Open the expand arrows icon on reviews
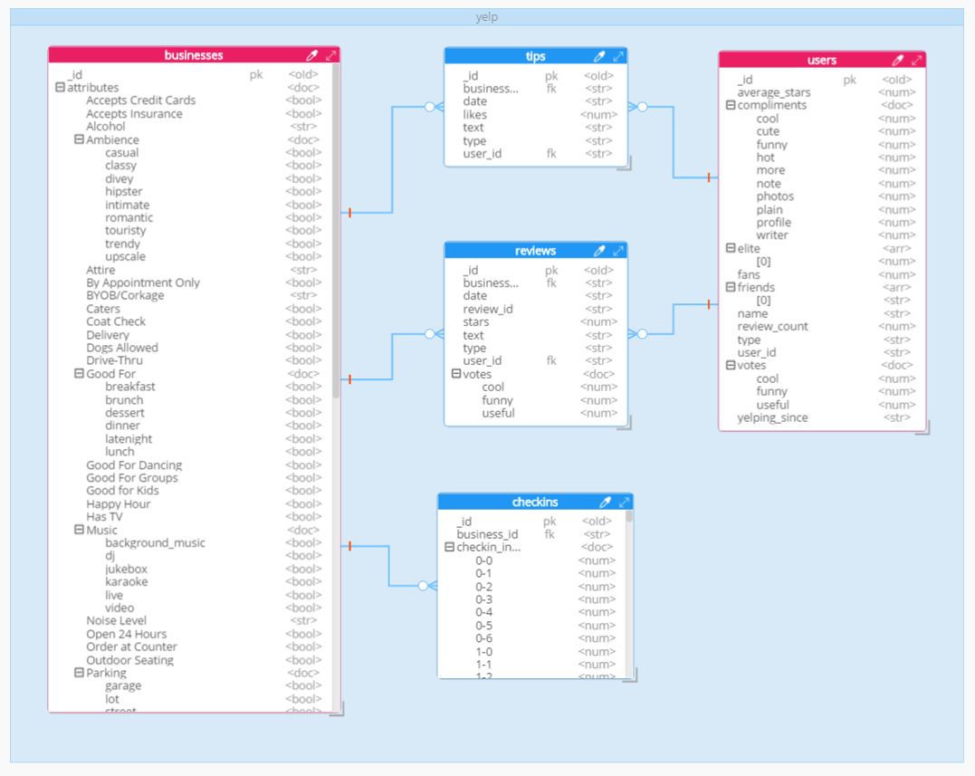The height and width of the screenshot is (776, 975). pos(620,250)
